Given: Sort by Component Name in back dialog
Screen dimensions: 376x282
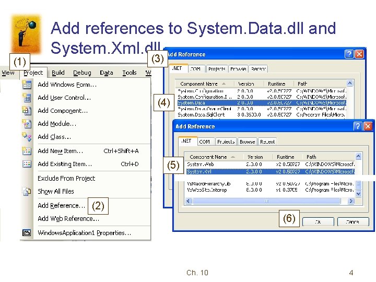Looking at the screenshot, I should pos(205,84).
